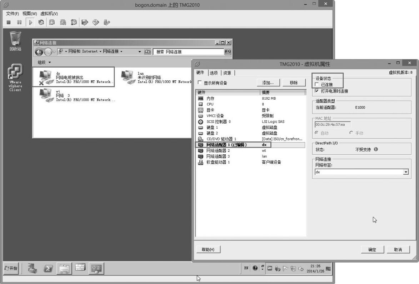This screenshot has width=419, height=284.
Task: Select the 手动 MAC address radio button
Action: pos(351,133)
